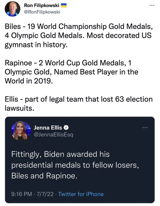Click the 9:16 PM · 7/7/22 timestamp

point(32,194)
